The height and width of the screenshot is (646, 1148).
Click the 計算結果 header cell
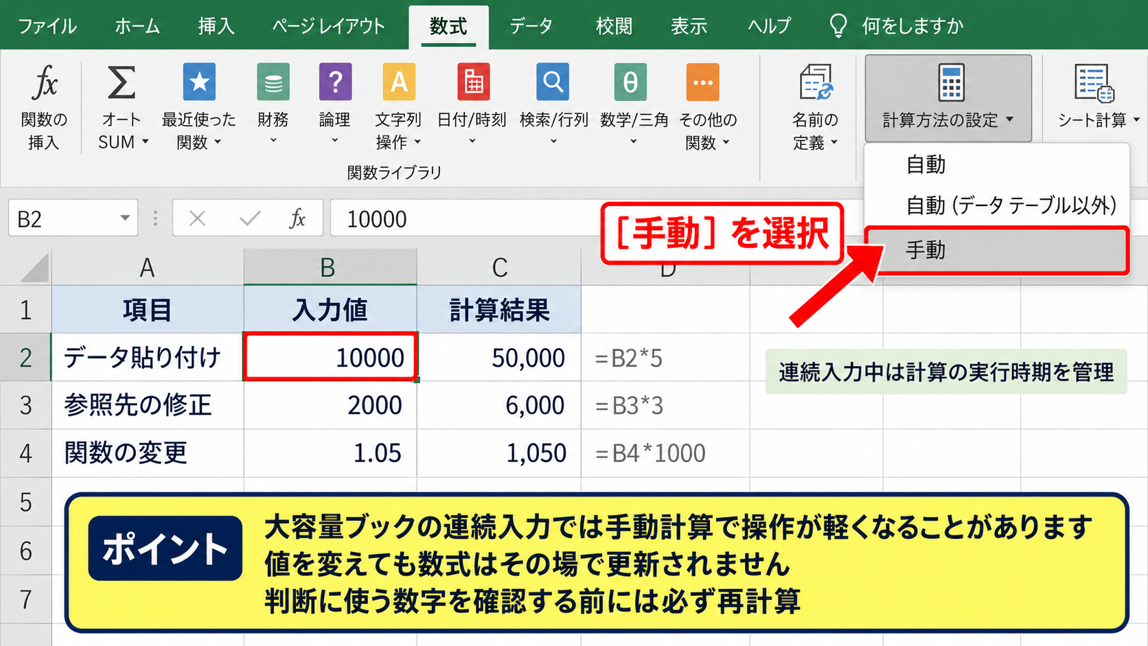point(499,310)
